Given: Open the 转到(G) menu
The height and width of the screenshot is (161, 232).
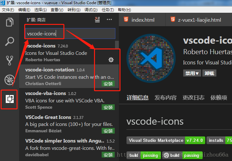Looking at the screenshot, I should [74, 10].
